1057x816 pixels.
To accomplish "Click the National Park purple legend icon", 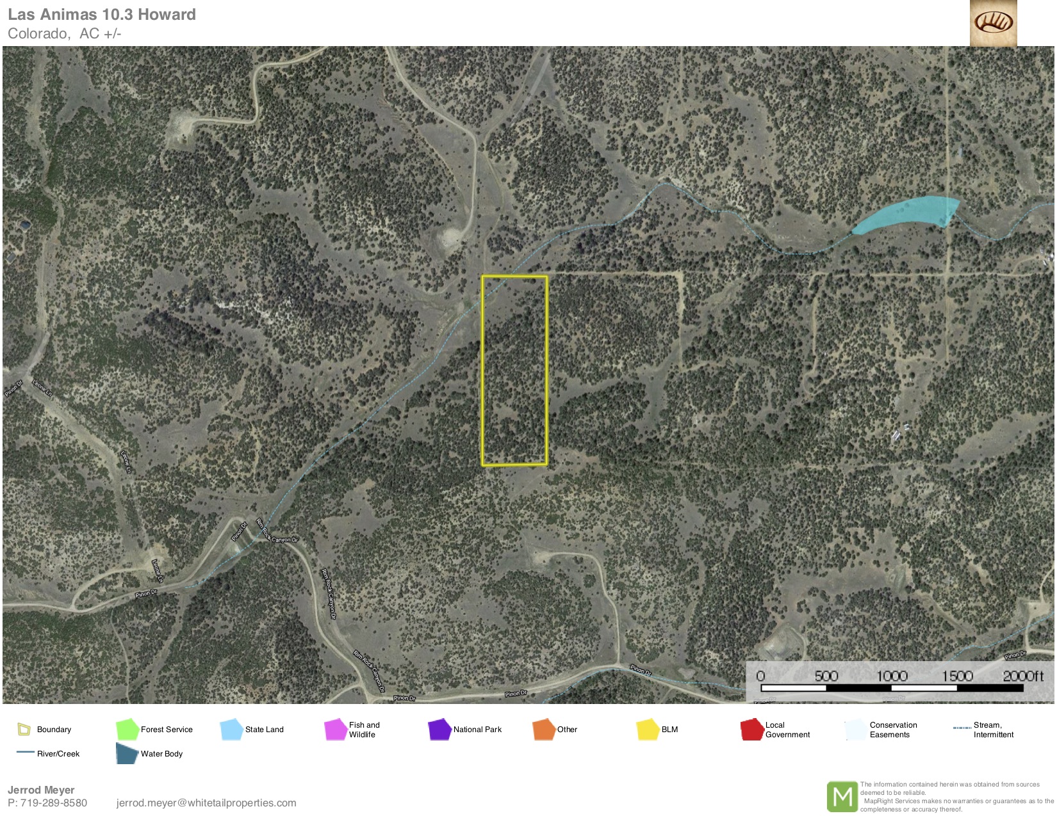I will [x=439, y=729].
